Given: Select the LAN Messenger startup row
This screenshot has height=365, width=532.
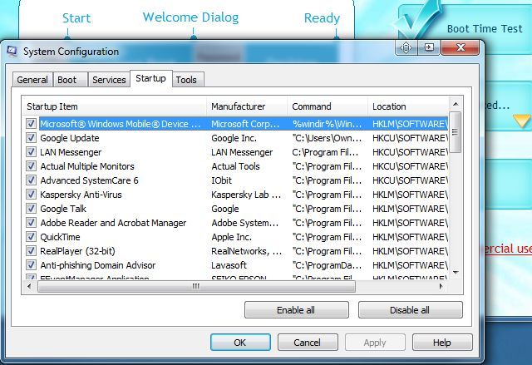Looking at the screenshot, I should 236,152.
